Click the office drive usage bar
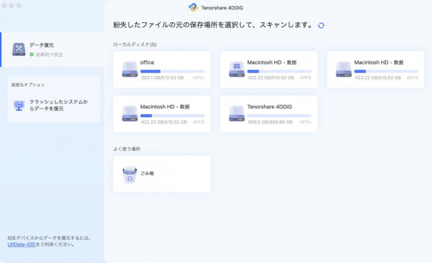The image size is (432, 263). point(173,71)
